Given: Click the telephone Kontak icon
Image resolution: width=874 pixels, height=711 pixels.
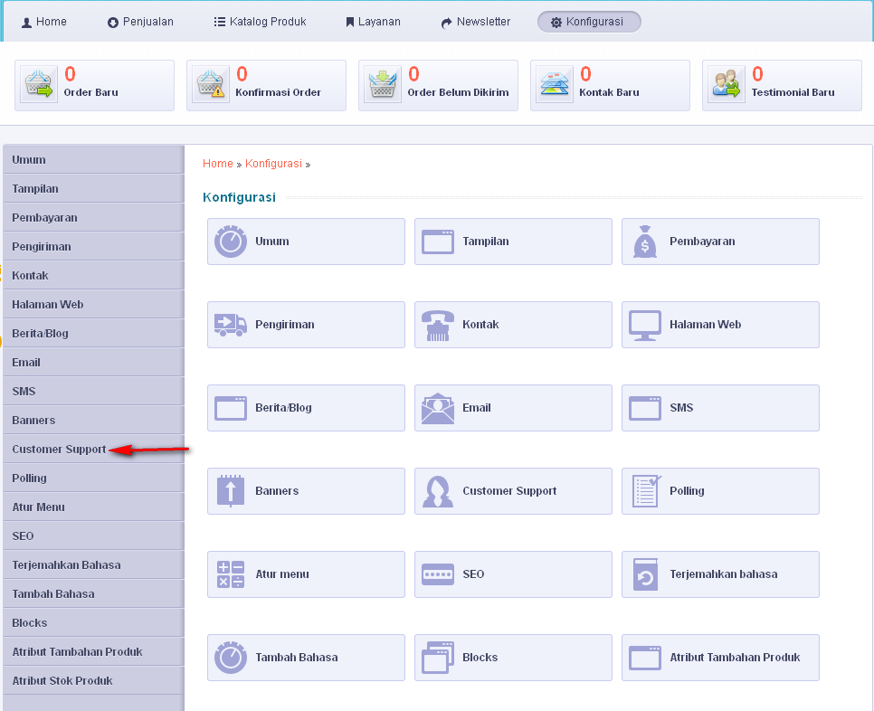Looking at the screenshot, I should point(438,326).
